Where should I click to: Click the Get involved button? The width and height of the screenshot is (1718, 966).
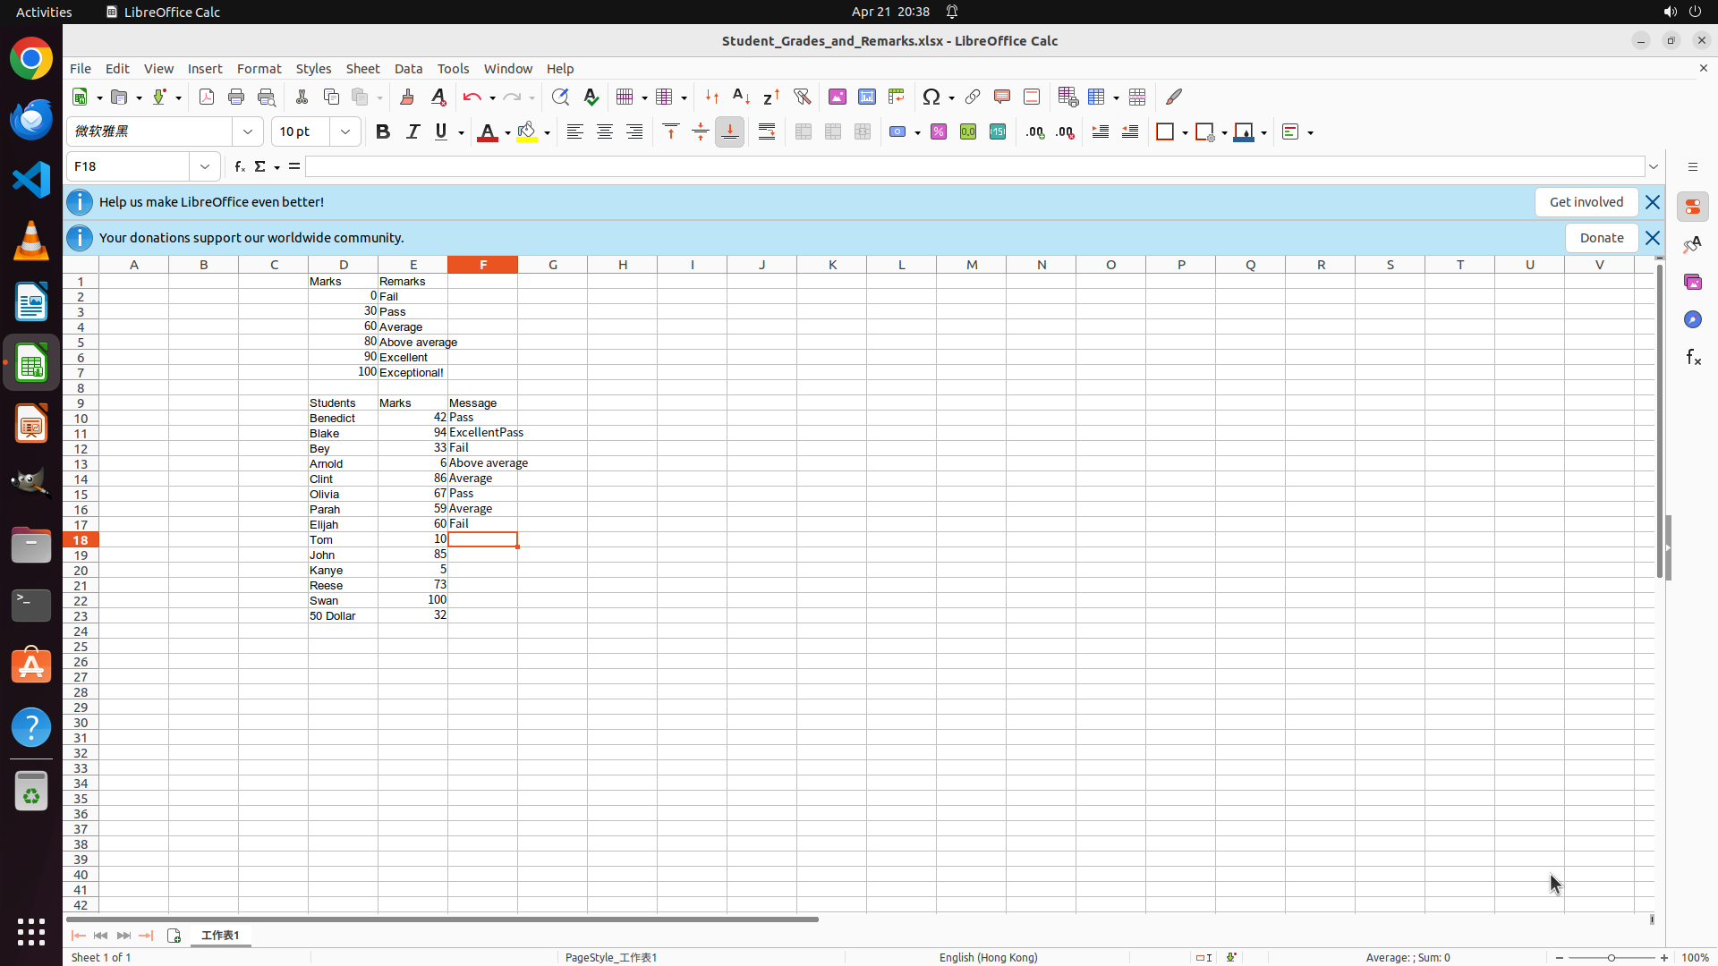[1586, 202]
